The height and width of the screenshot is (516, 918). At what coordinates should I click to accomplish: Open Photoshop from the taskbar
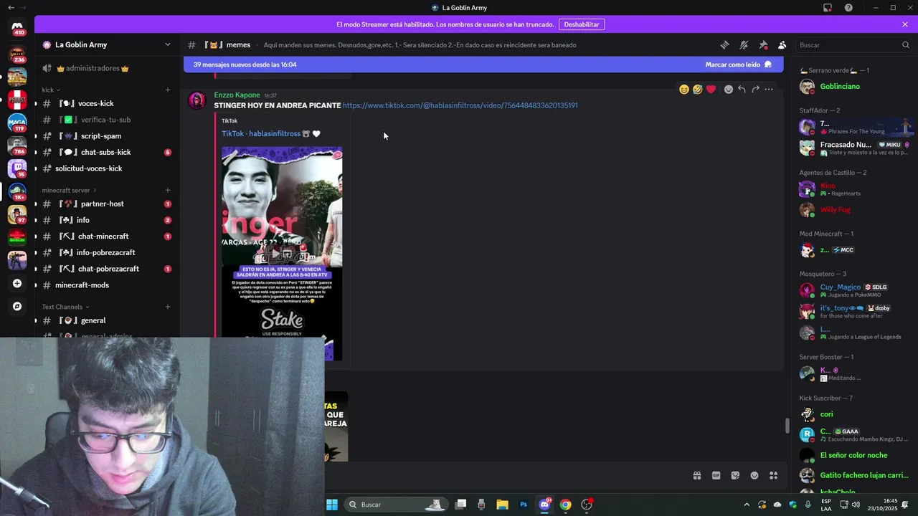tap(524, 505)
